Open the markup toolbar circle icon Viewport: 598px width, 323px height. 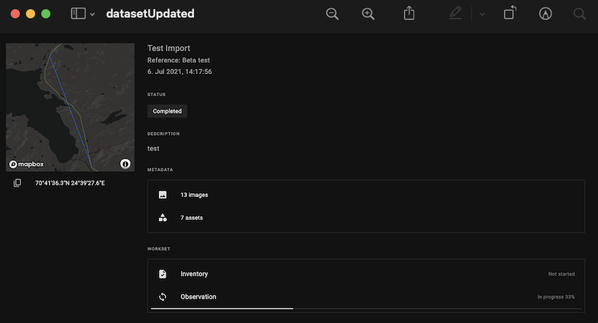pyautogui.click(x=545, y=14)
